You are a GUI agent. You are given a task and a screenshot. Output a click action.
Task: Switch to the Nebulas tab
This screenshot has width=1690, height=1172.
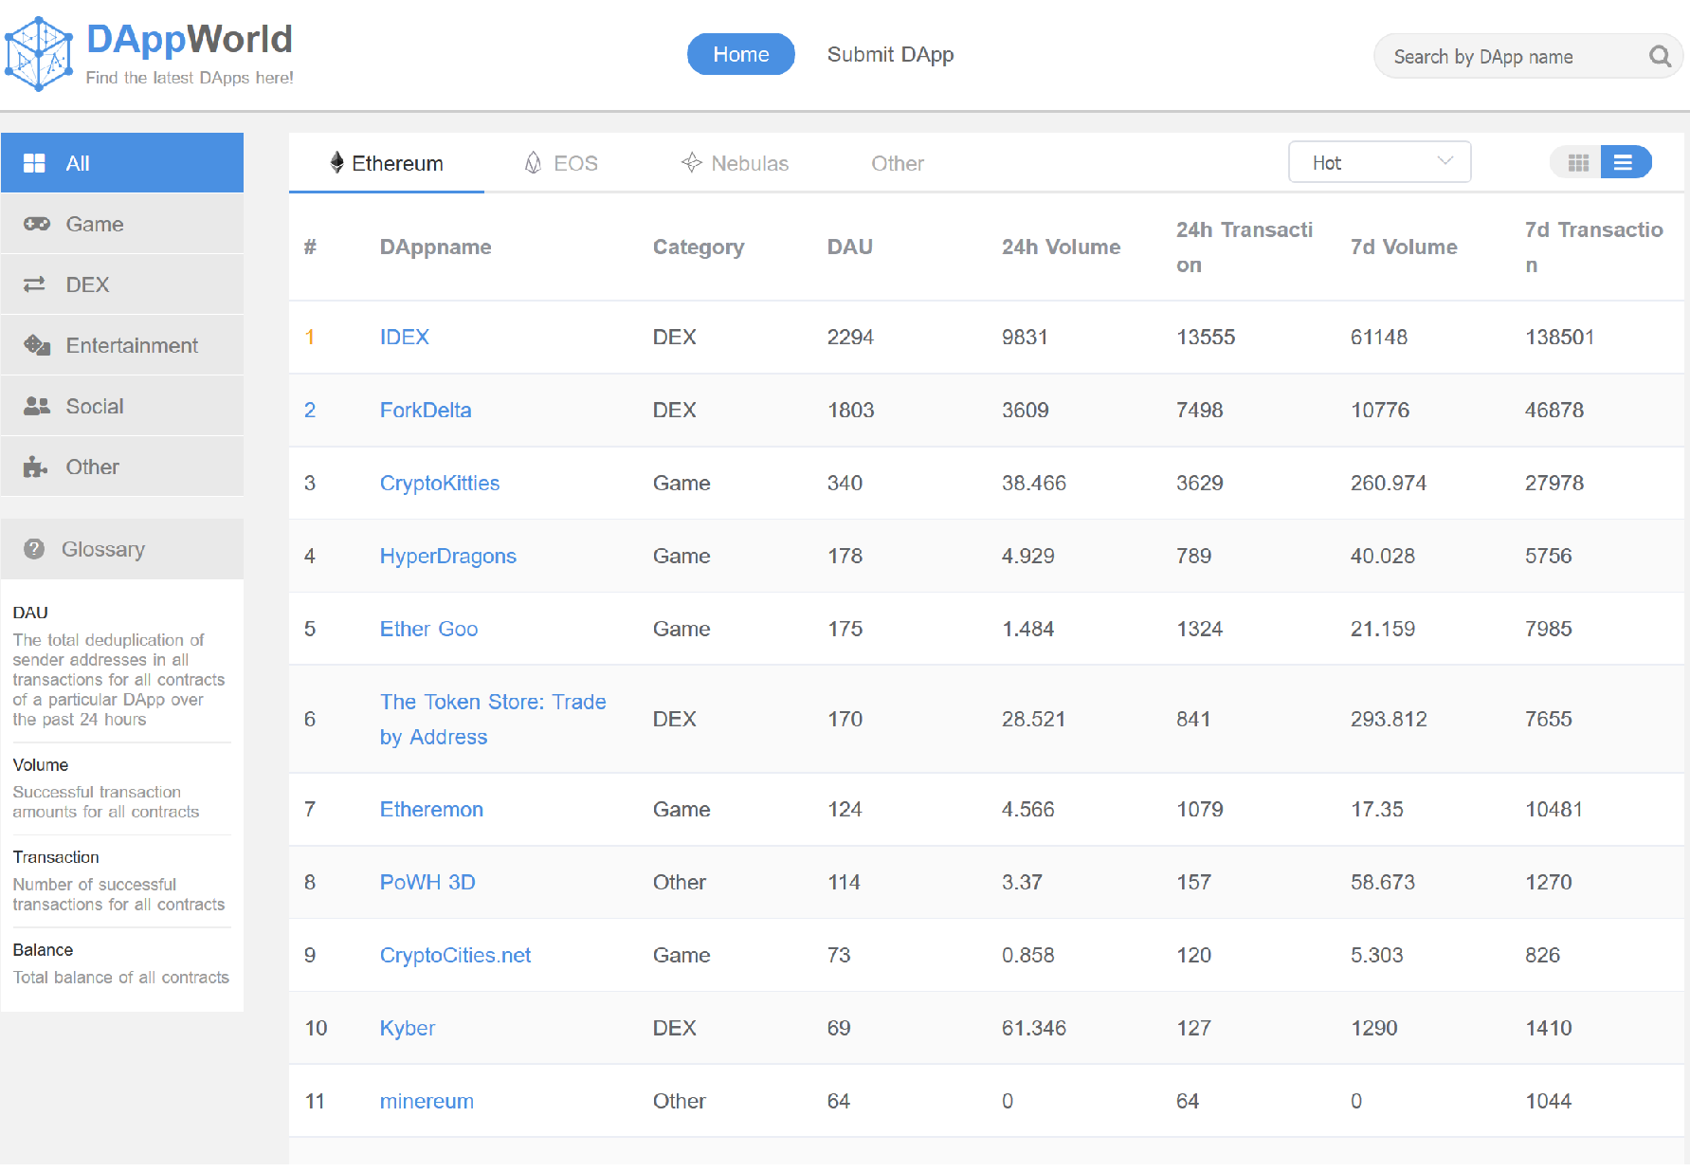pyautogui.click(x=735, y=163)
